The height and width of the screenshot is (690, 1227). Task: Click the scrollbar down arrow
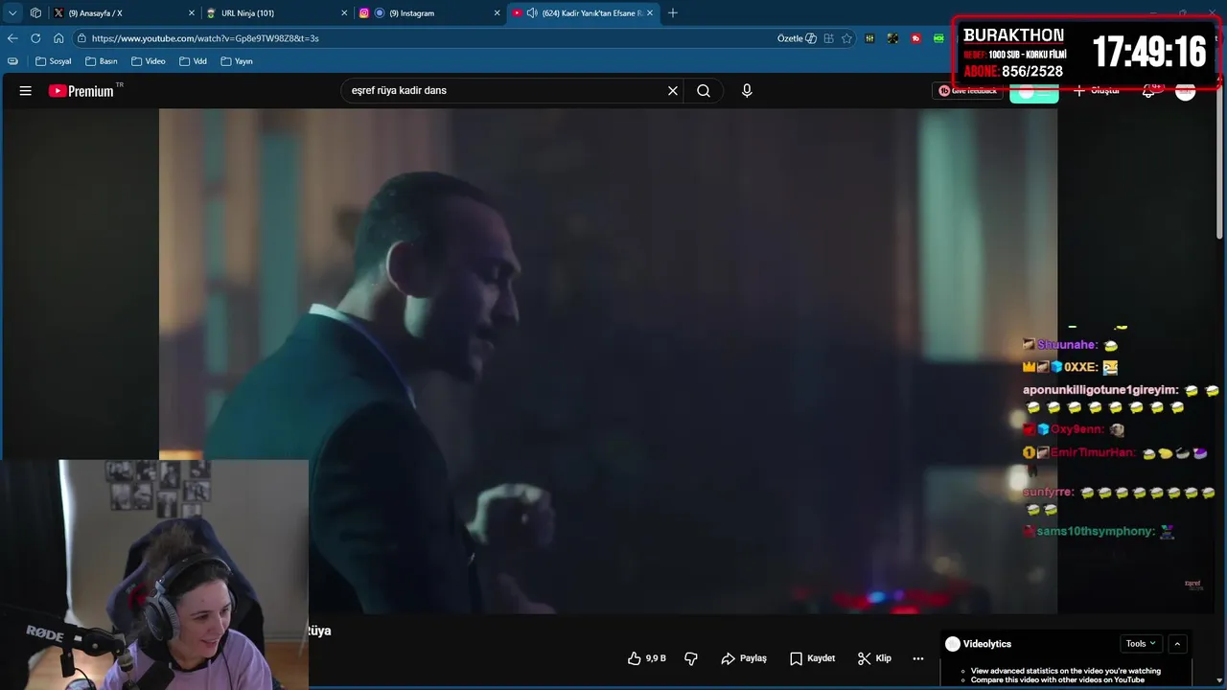click(x=1219, y=681)
